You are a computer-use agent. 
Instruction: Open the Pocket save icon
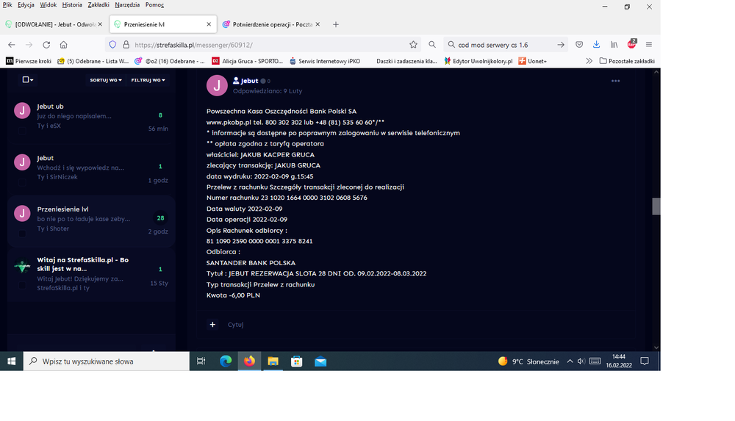[x=579, y=45]
